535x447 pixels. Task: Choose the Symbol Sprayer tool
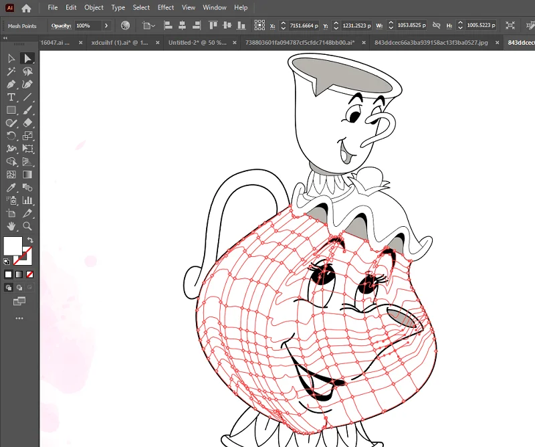pyautogui.click(x=11, y=201)
